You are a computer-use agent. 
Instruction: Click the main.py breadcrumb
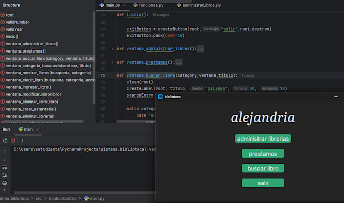[94, 198]
